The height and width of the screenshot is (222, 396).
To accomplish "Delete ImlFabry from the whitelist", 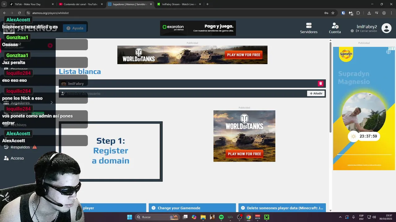I will [321, 84].
